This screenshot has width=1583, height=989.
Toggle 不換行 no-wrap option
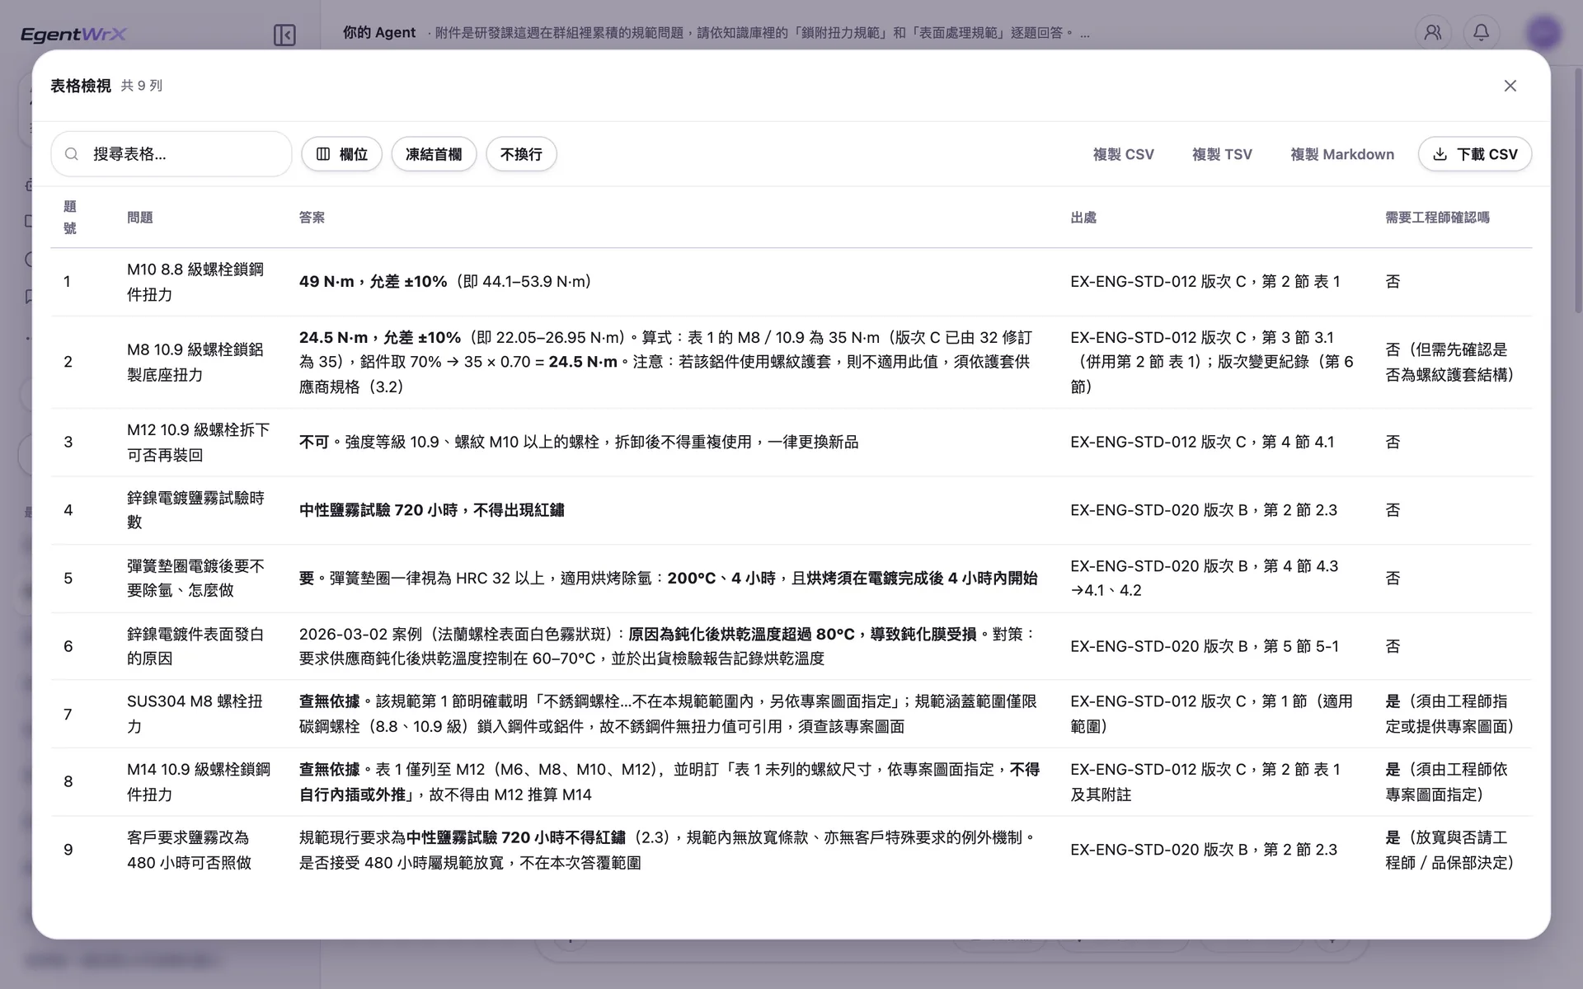click(521, 154)
